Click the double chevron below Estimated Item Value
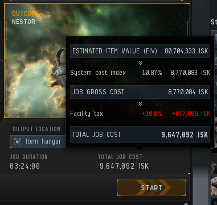Viewport: 217px width, 205px height. tap(140, 63)
